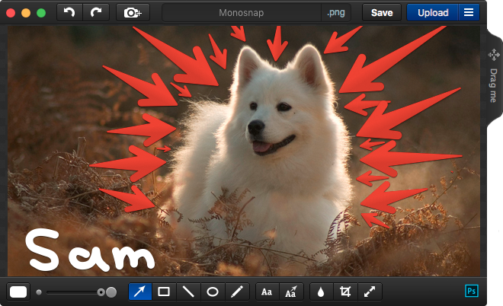Select the text-with-arrow callout tool
The image size is (503, 306).
291,292
